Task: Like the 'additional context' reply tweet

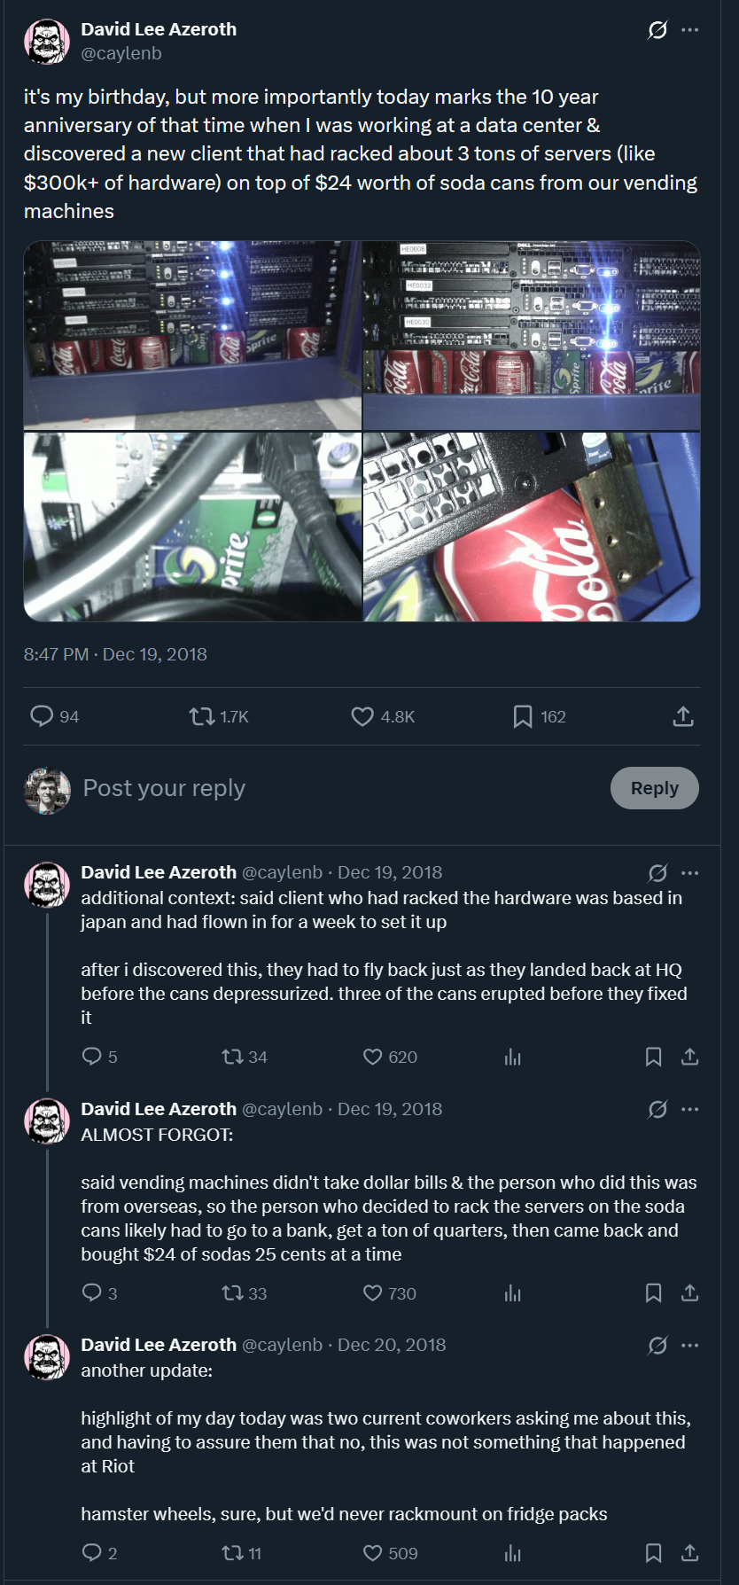Action: point(373,1057)
